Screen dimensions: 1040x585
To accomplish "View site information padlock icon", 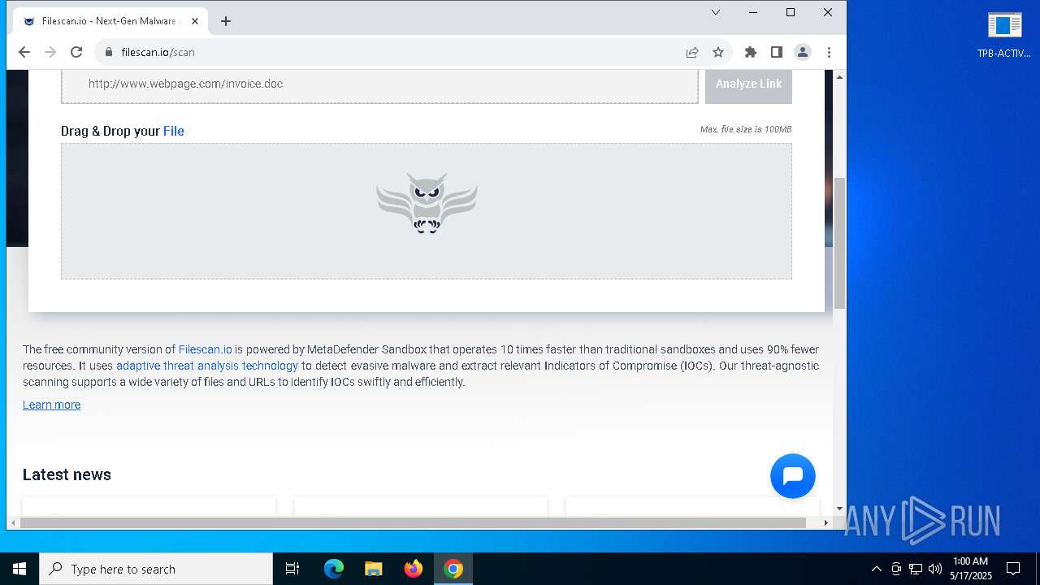I will [x=108, y=52].
